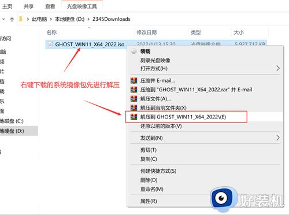The width and height of the screenshot is (289, 215).
Task: Navigate to 此电脑 in address bar
Action: 39,19
